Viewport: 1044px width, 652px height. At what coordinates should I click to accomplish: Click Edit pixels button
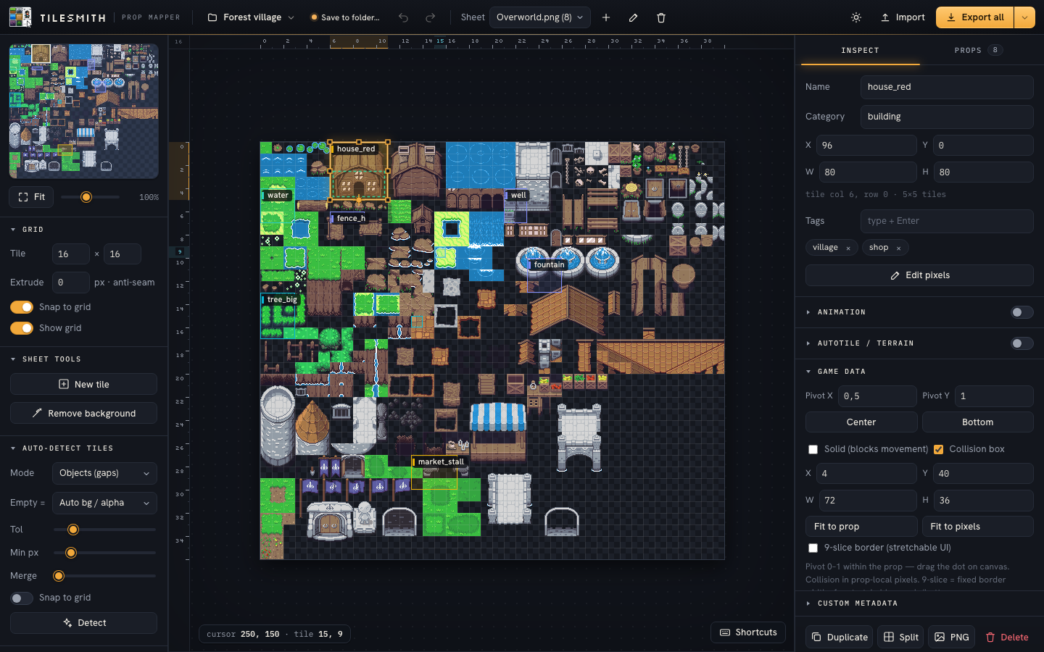pyautogui.click(x=919, y=275)
